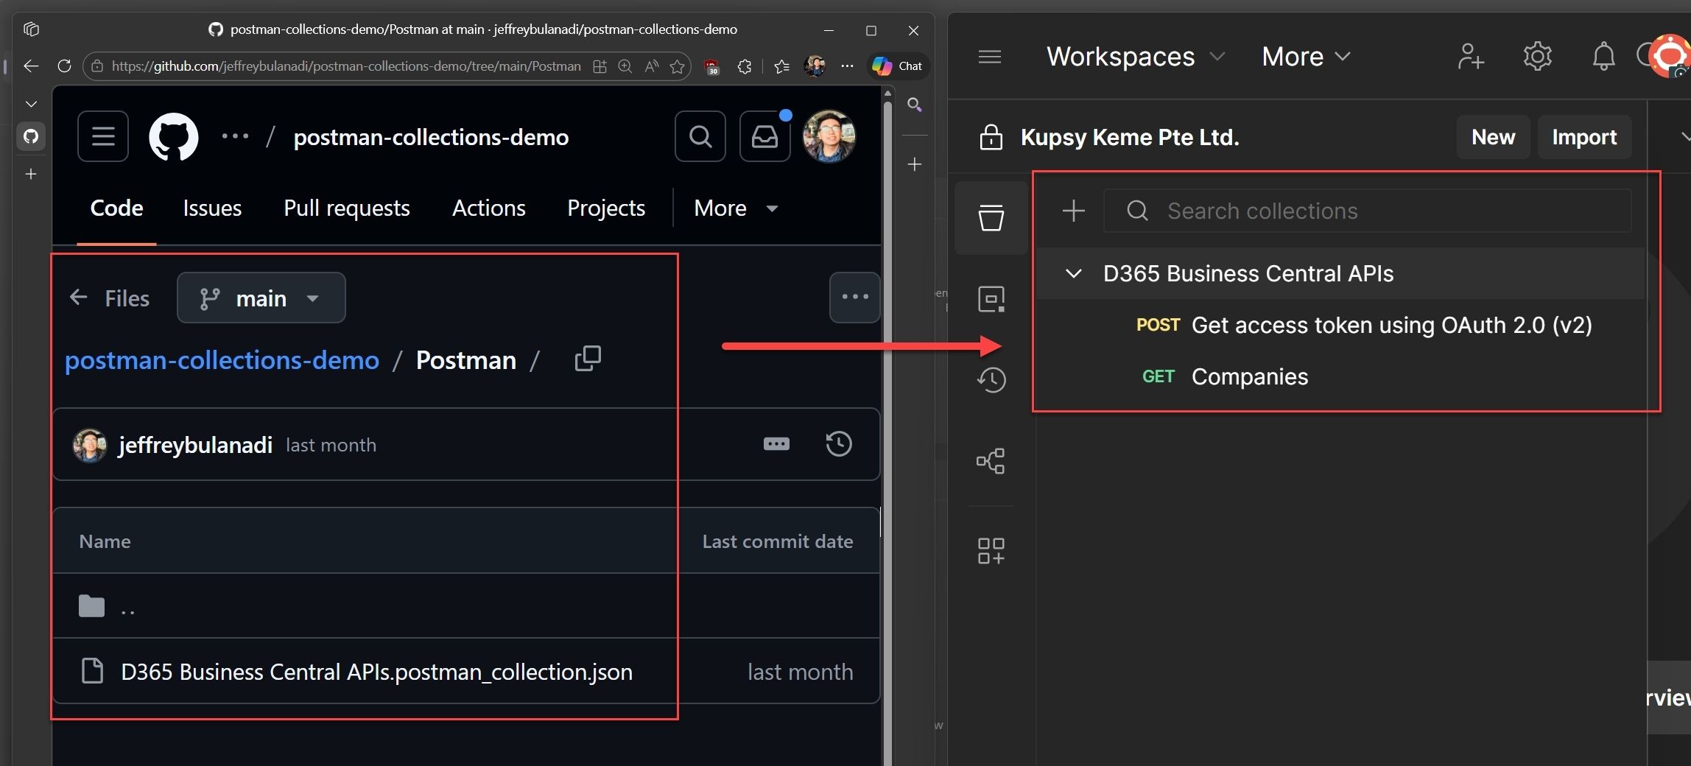Open Flows panel in Postman sidebar
Viewport: 1691px width, 766px height.
pos(991,460)
